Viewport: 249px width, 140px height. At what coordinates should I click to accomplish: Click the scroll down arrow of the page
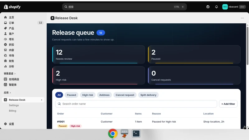247,128
